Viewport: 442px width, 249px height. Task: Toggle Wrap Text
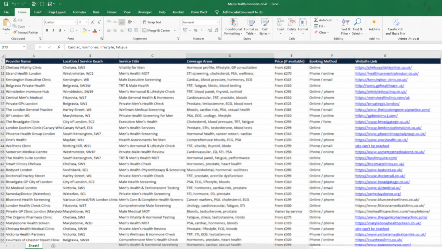pyautogui.click(x=152, y=22)
